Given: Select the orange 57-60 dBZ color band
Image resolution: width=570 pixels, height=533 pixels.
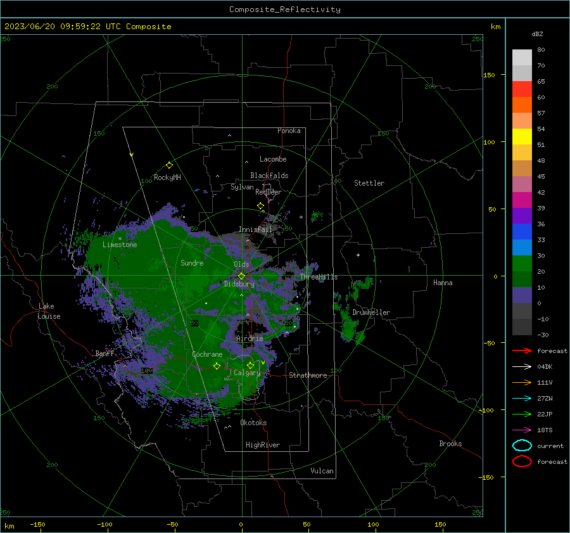Looking at the screenshot, I should tap(522, 105).
